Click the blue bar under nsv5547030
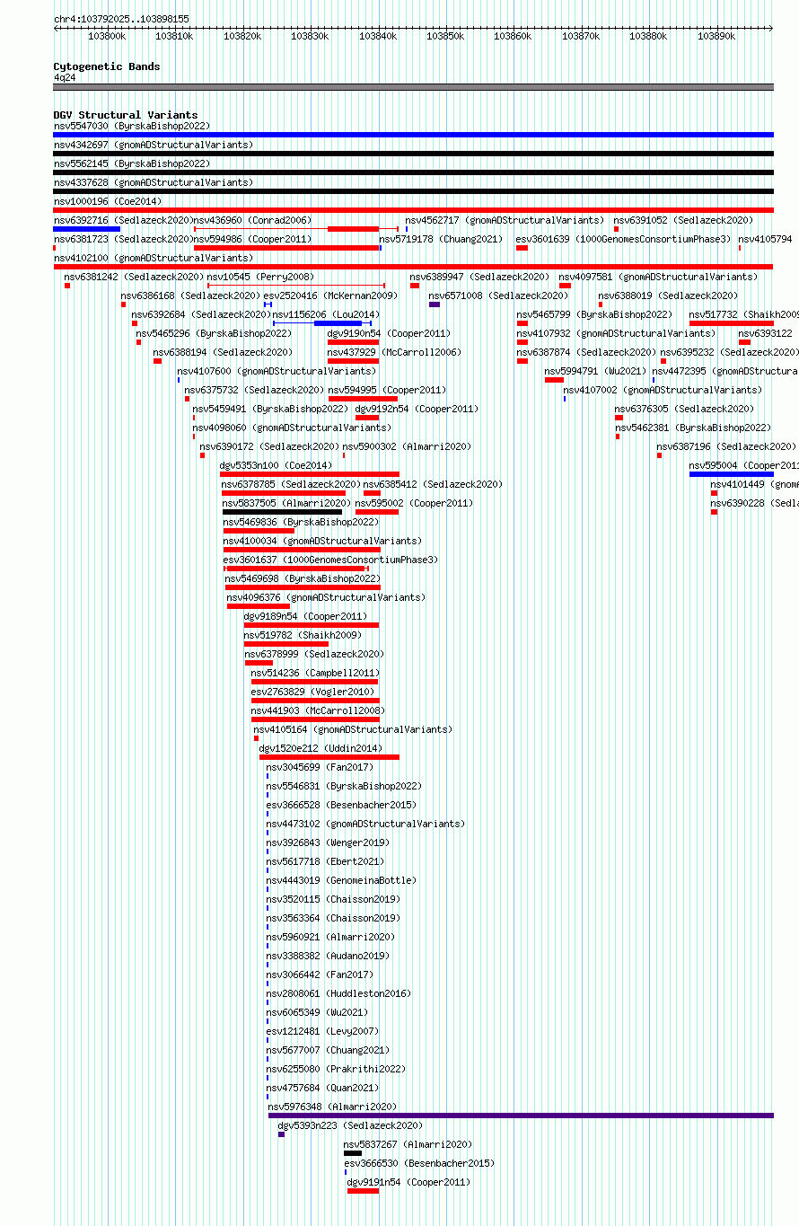 point(414,135)
